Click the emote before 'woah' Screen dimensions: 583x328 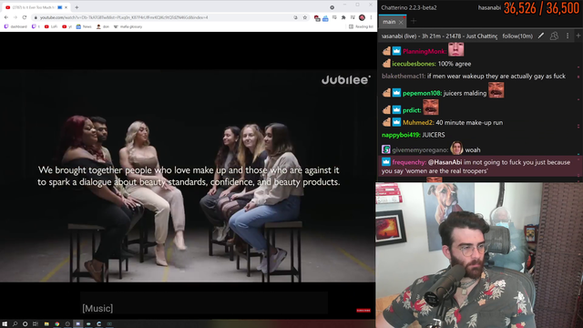(x=456, y=148)
